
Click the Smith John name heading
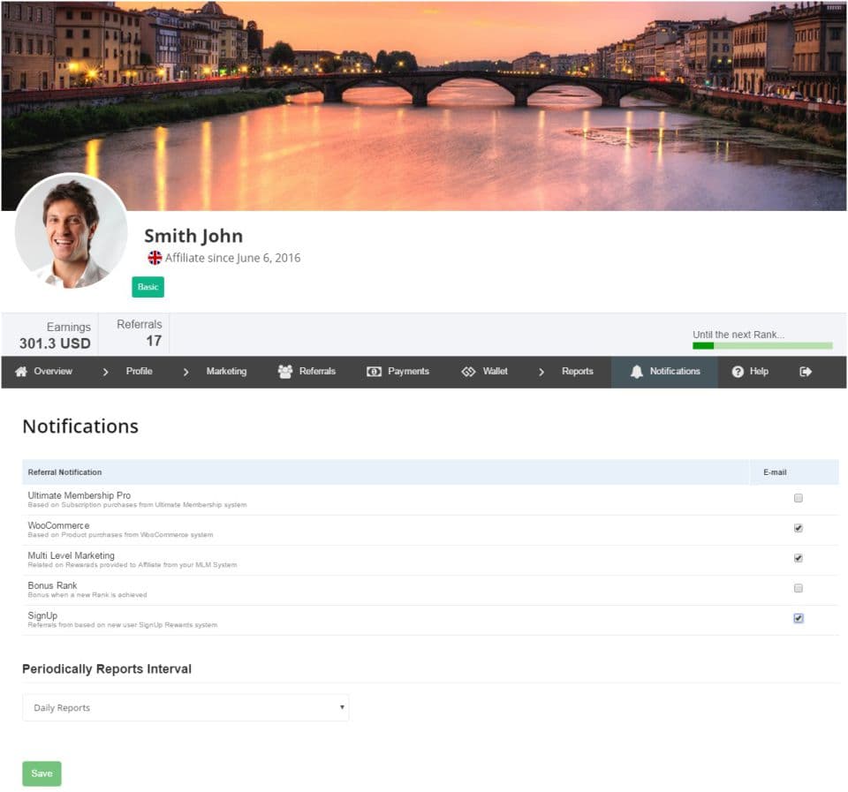click(x=193, y=237)
